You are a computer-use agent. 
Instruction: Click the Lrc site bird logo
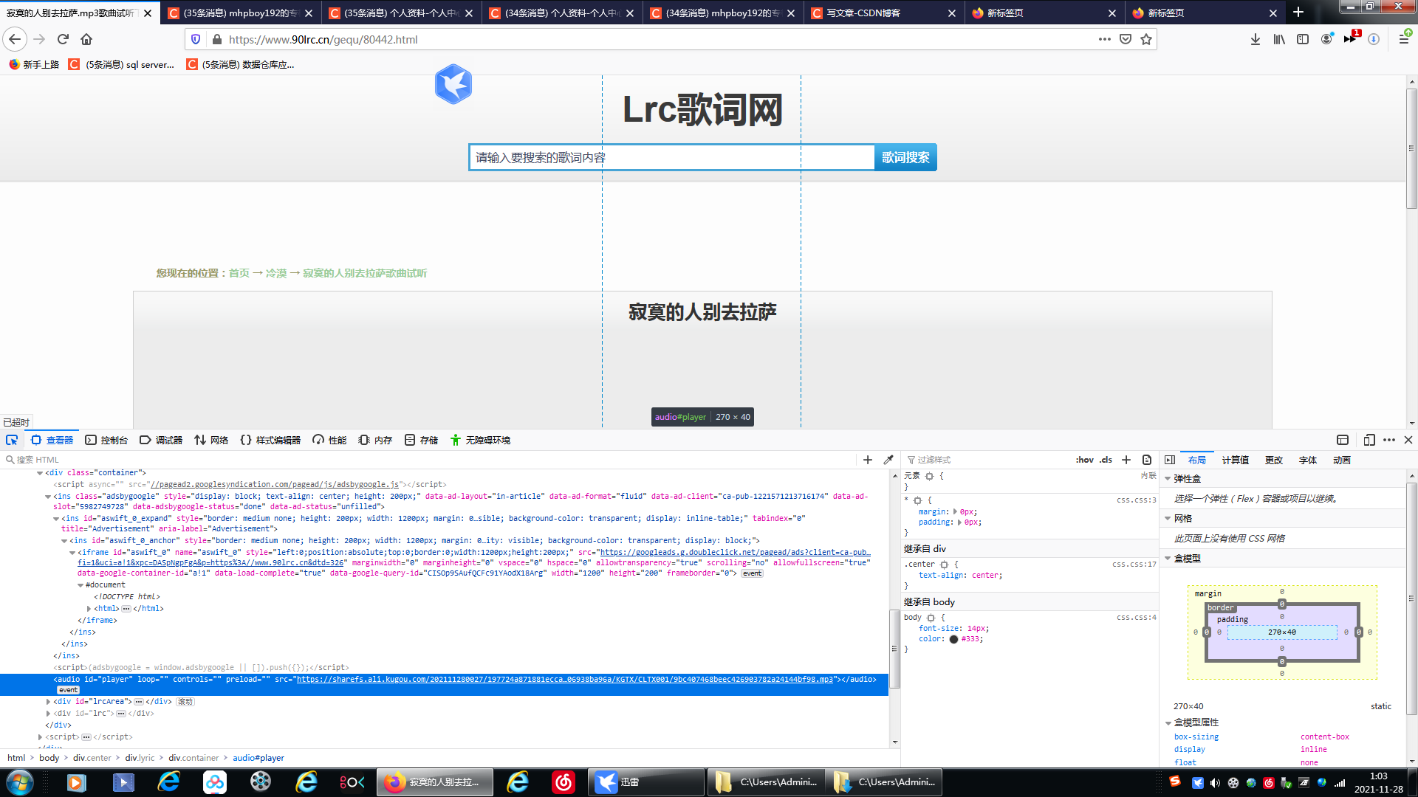pyautogui.click(x=453, y=84)
